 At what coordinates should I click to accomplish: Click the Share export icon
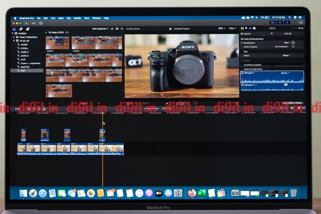point(301,22)
